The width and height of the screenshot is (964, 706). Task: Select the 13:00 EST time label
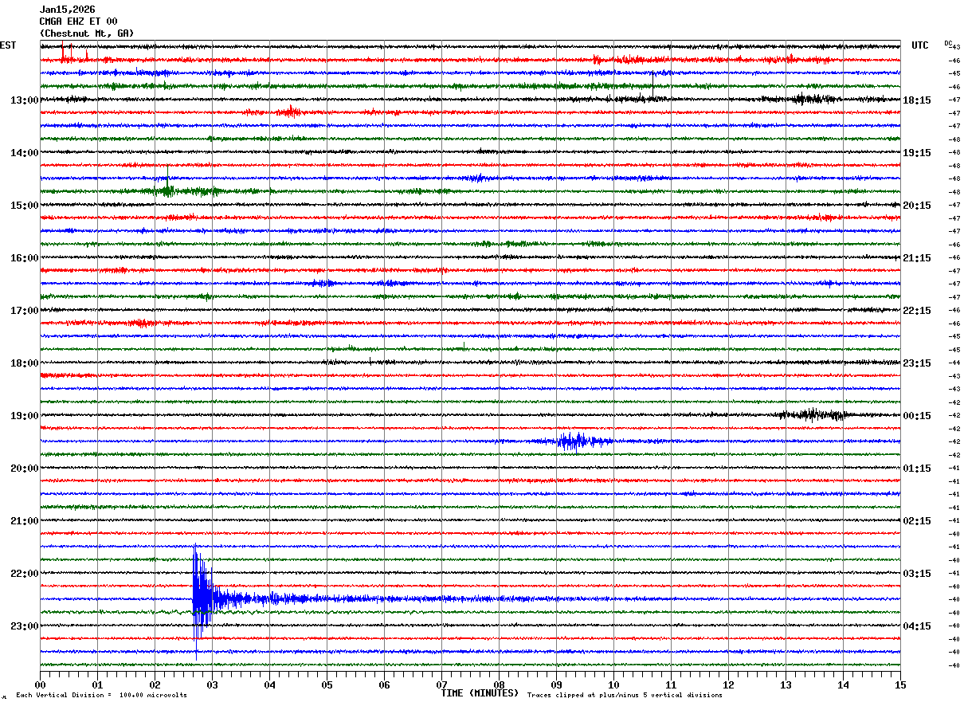24,100
